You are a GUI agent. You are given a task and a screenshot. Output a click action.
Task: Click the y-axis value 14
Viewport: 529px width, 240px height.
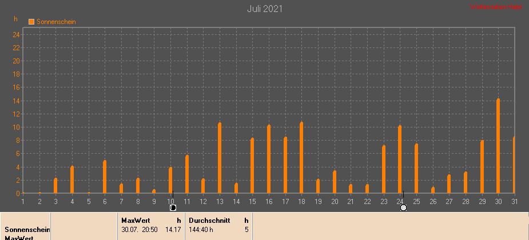(17, 101)
